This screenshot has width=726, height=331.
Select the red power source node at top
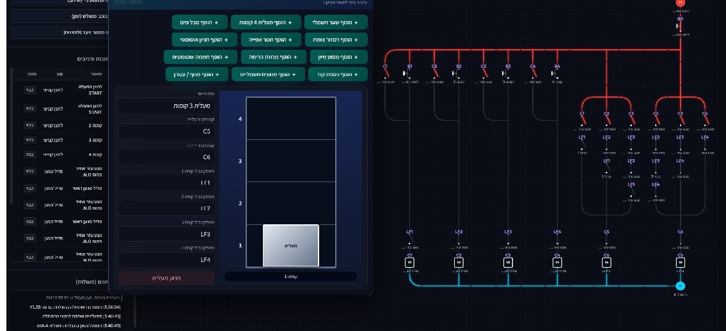680,3
